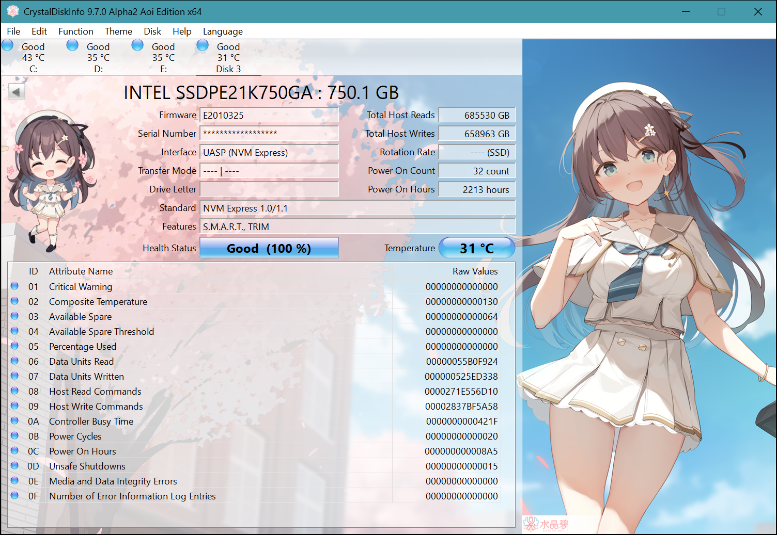The image size is (777, 535).
Task: Click Power On Hours value 2213 hours
Action: point(477,189)
